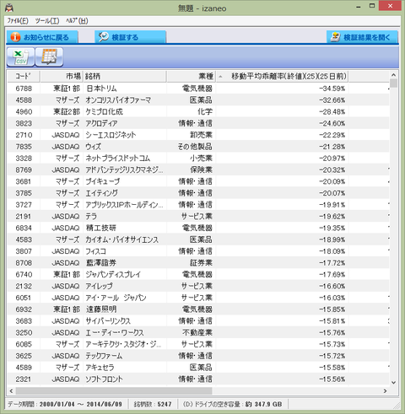
Task: Open the ヘルプ(H) menu
Action: [77, 21]
